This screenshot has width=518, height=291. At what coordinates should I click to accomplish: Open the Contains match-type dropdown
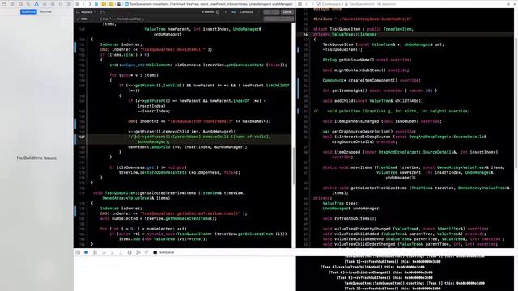point(246,12)
